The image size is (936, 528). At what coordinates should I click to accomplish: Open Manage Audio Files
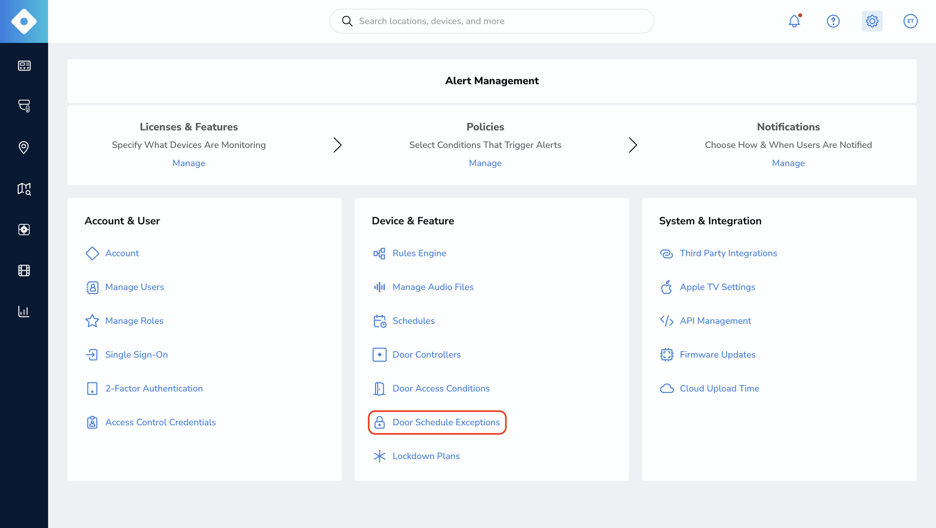click(x=433, y=287)
